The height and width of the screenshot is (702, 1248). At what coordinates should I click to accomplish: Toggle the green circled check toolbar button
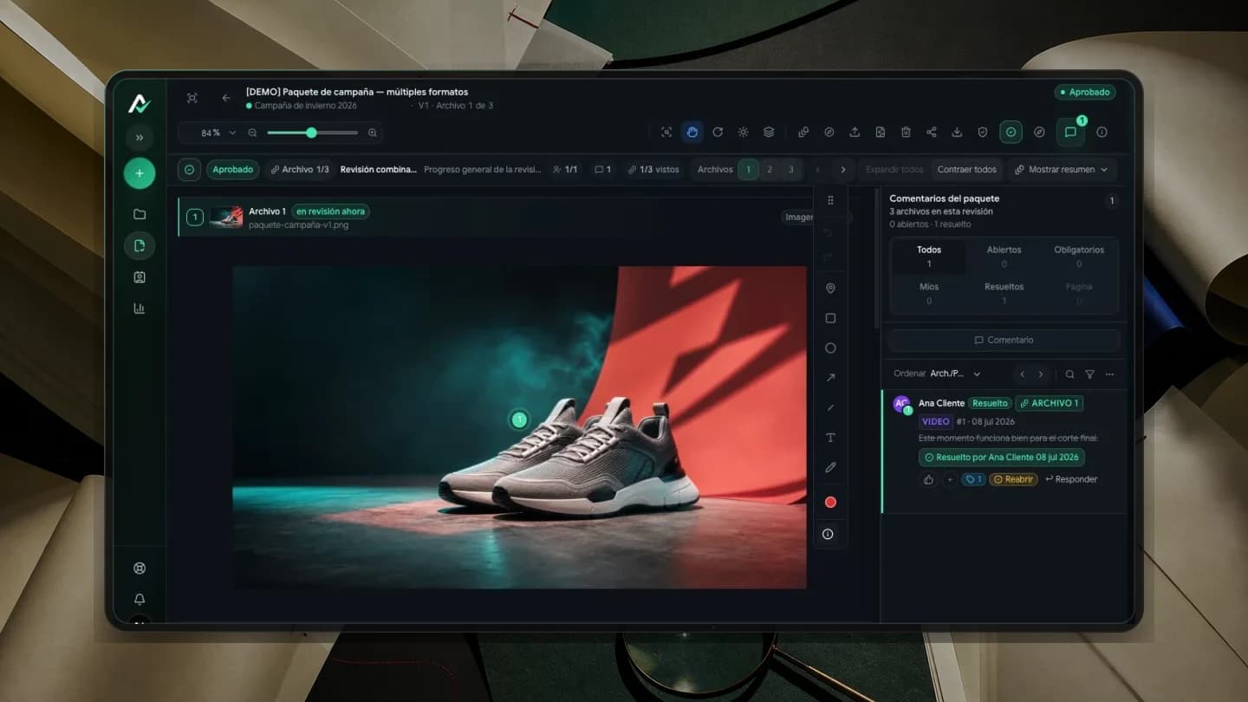click(x=1011, y=133)
